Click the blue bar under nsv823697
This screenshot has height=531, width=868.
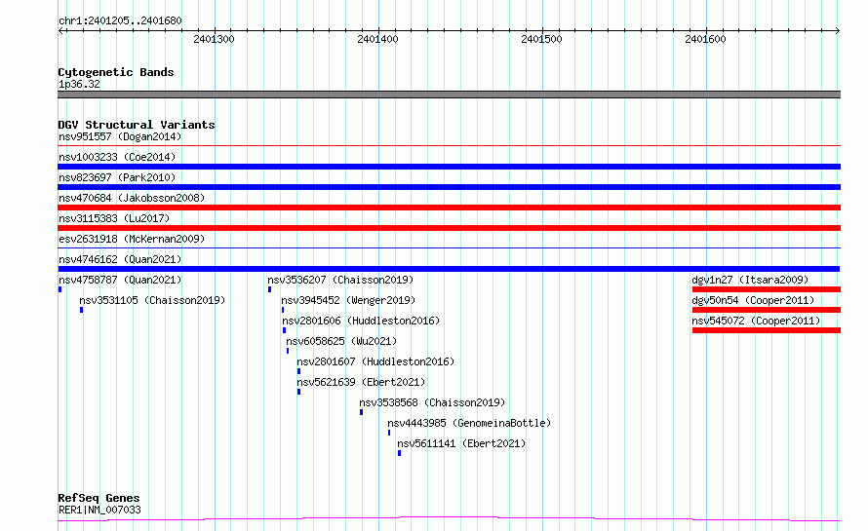click(449, 187)
